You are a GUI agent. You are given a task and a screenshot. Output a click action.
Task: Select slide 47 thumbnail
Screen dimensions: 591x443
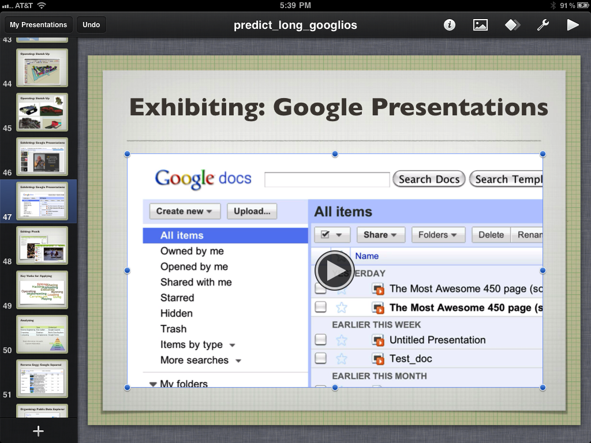coord(42,201)
